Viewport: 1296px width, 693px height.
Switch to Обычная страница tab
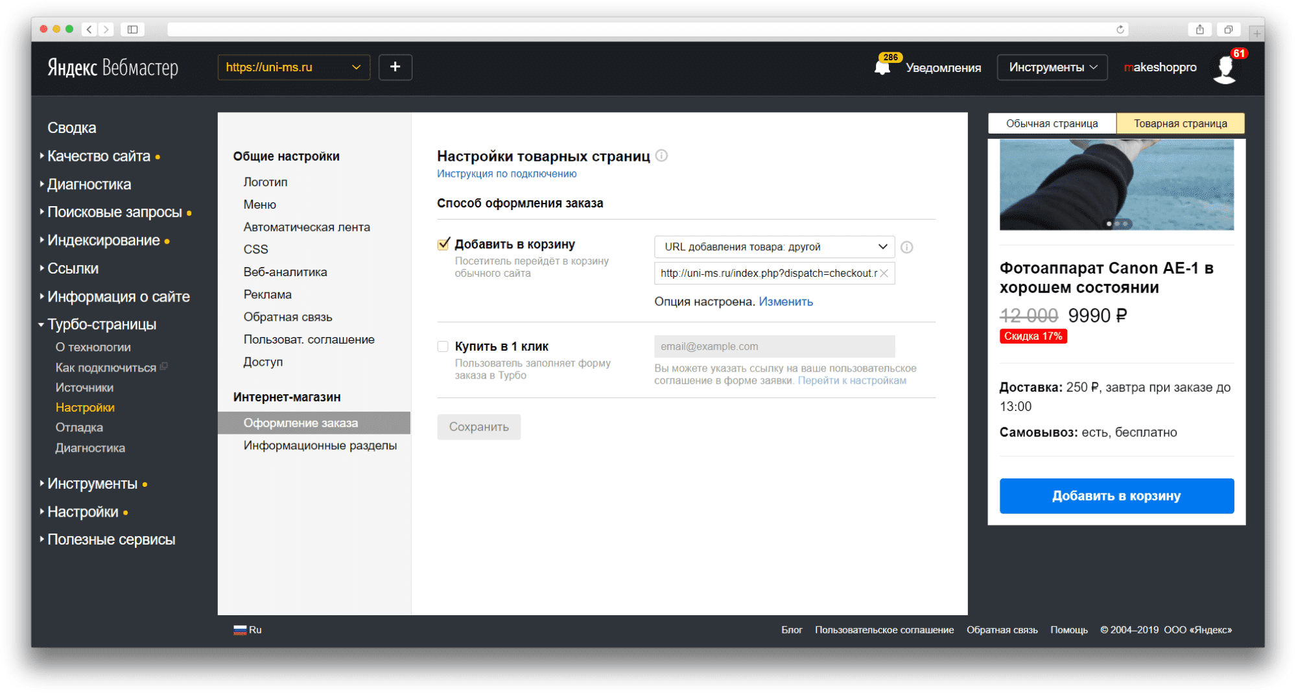pos(1052,123)
